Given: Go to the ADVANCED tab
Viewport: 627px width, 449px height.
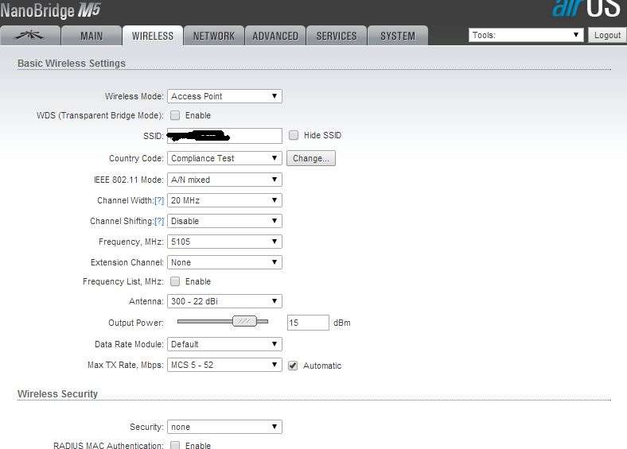Looking at the screenshot, I should 275,36.
